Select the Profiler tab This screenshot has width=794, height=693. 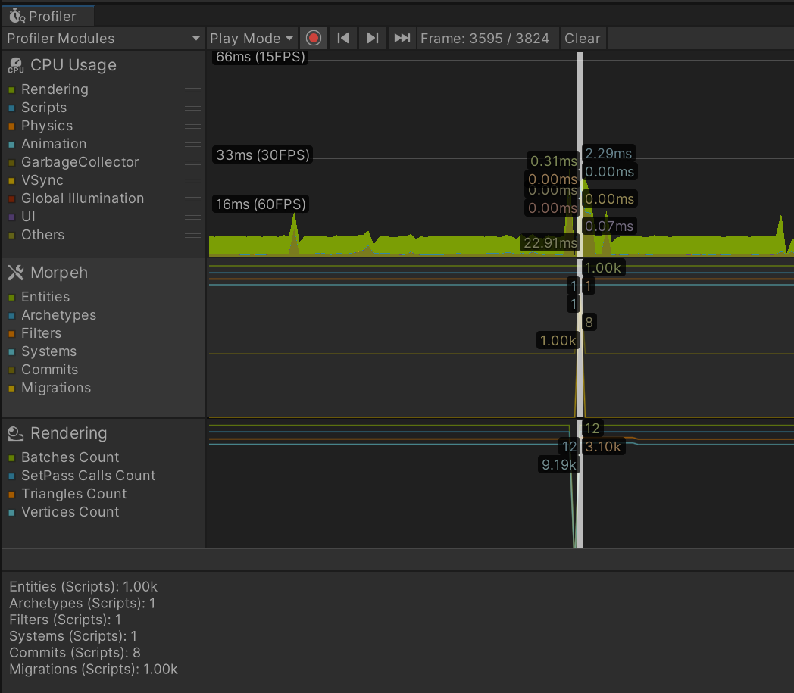point(48,16)
